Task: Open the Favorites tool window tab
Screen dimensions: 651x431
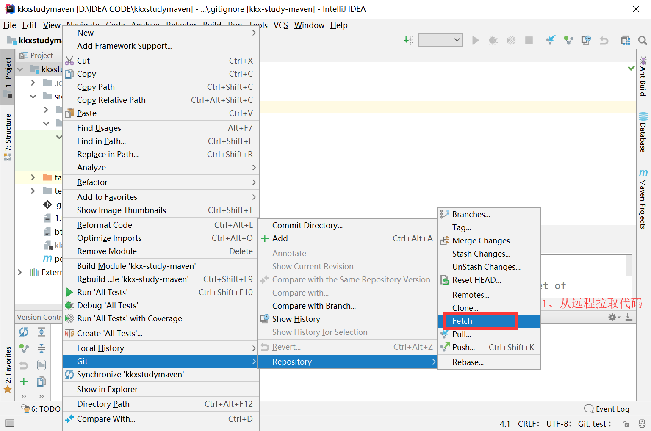Action: pos(8,370)
